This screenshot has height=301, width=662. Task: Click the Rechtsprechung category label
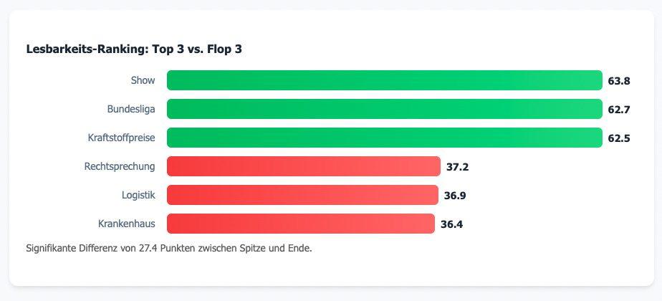point(120,166)
